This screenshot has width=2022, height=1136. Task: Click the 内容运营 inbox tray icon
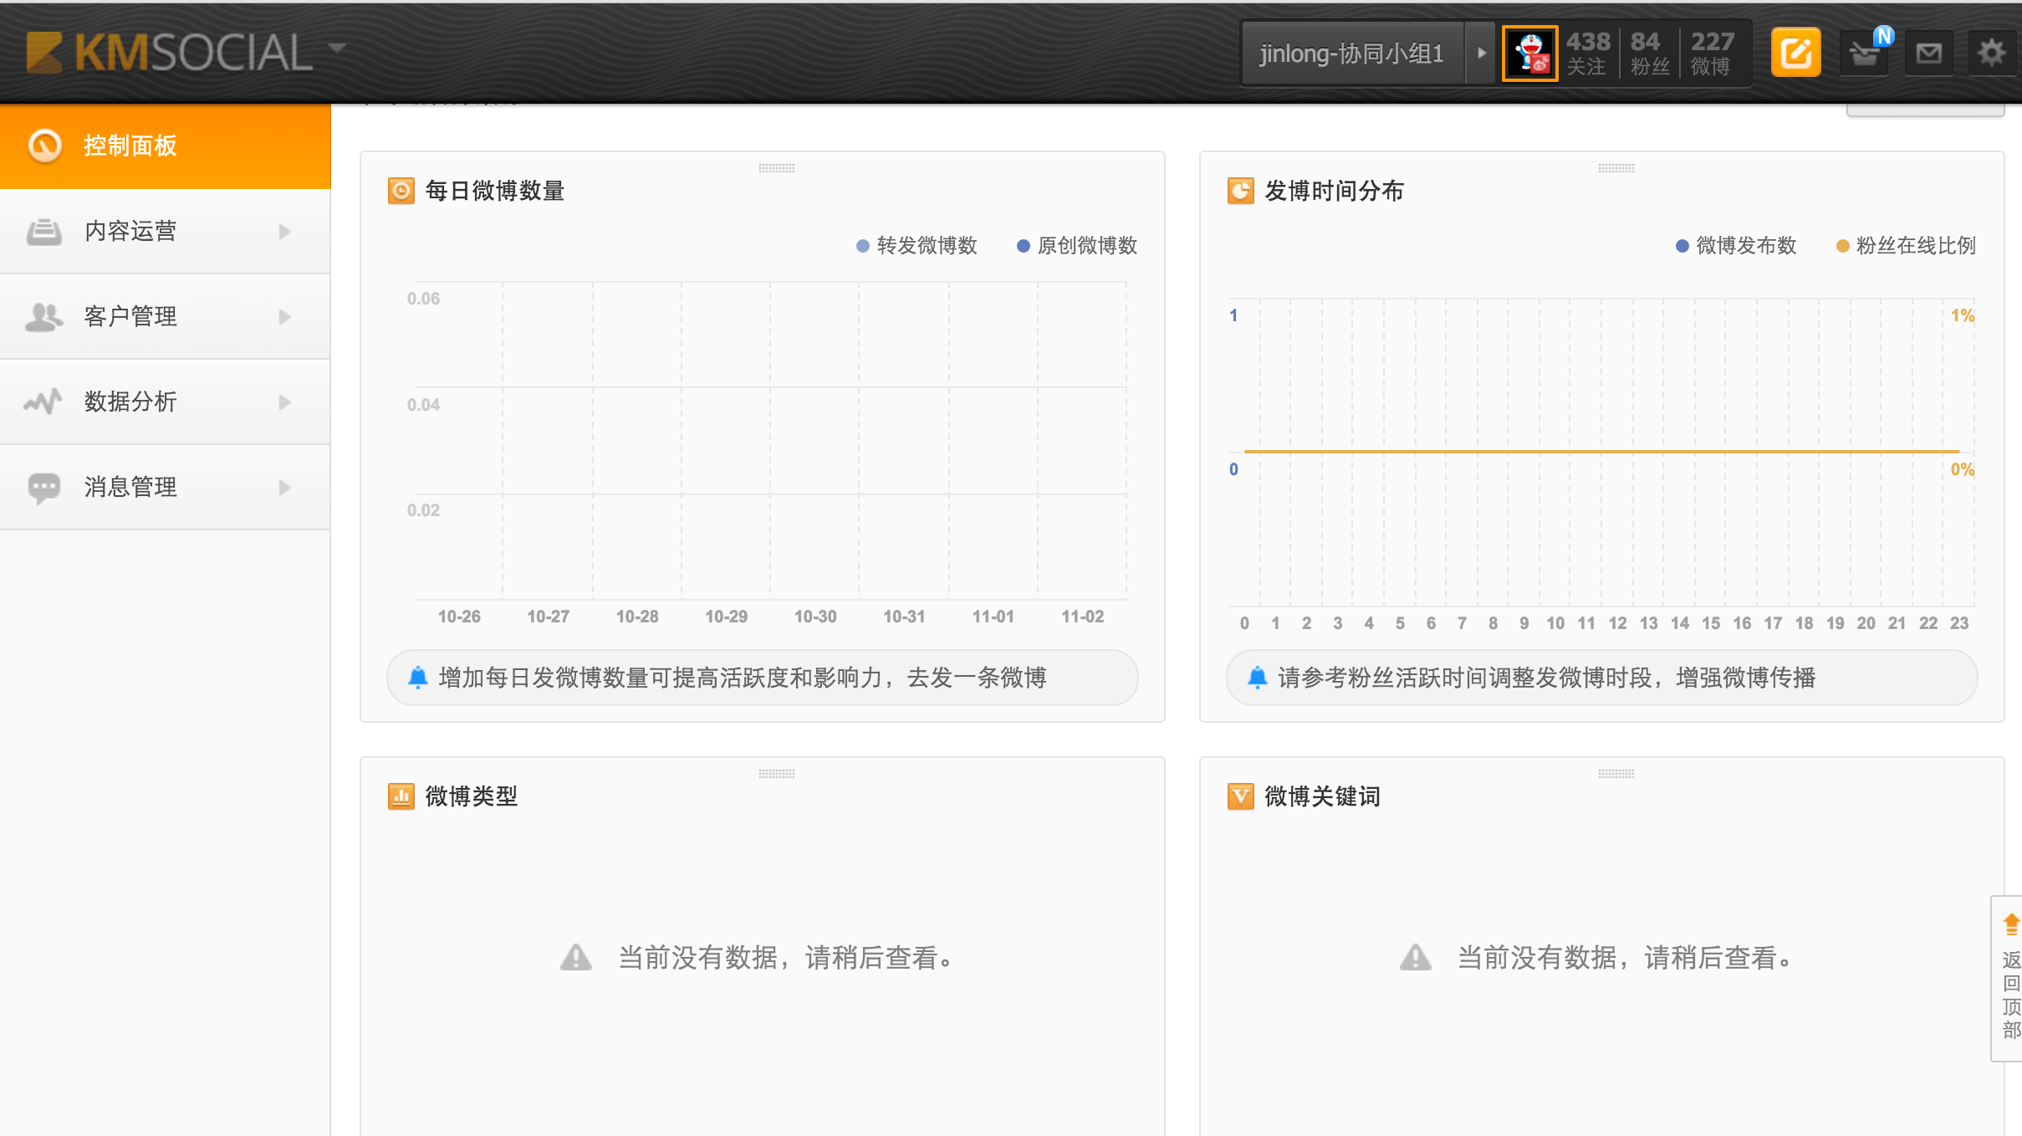pos(44,232)
